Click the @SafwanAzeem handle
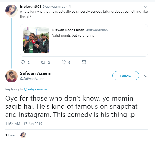This screenshot has height=144, width=155. click(33, 79)
